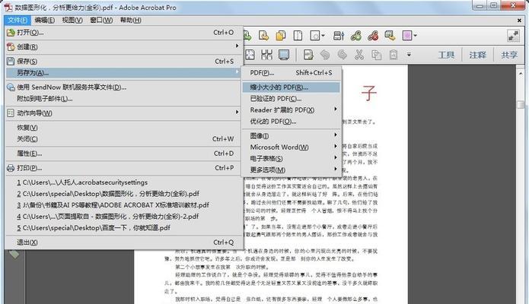Click the redo toolbar icon
Screen dimensions: 529x304
(342, 55)
